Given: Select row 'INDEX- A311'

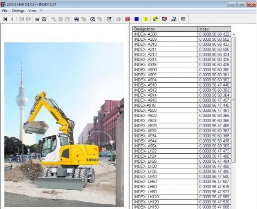Looking at the screenshot, I should (182, 49).
